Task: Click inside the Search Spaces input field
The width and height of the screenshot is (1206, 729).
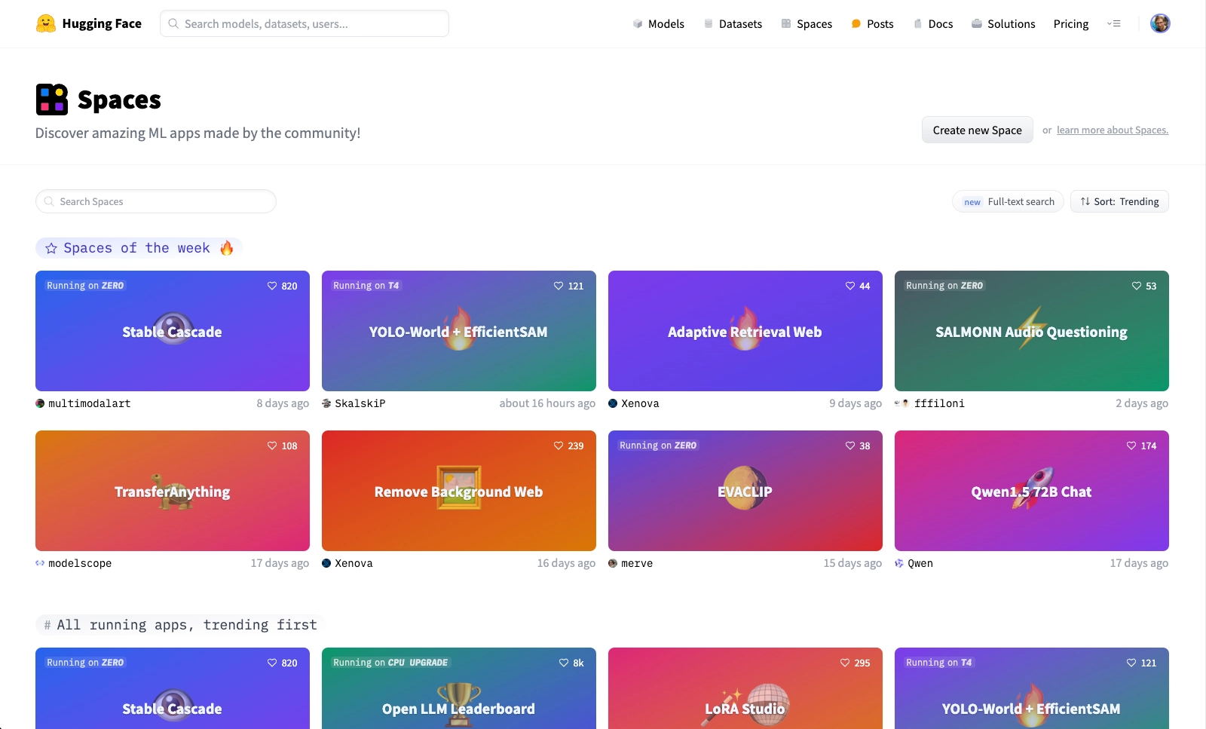Action: [155, 201]
